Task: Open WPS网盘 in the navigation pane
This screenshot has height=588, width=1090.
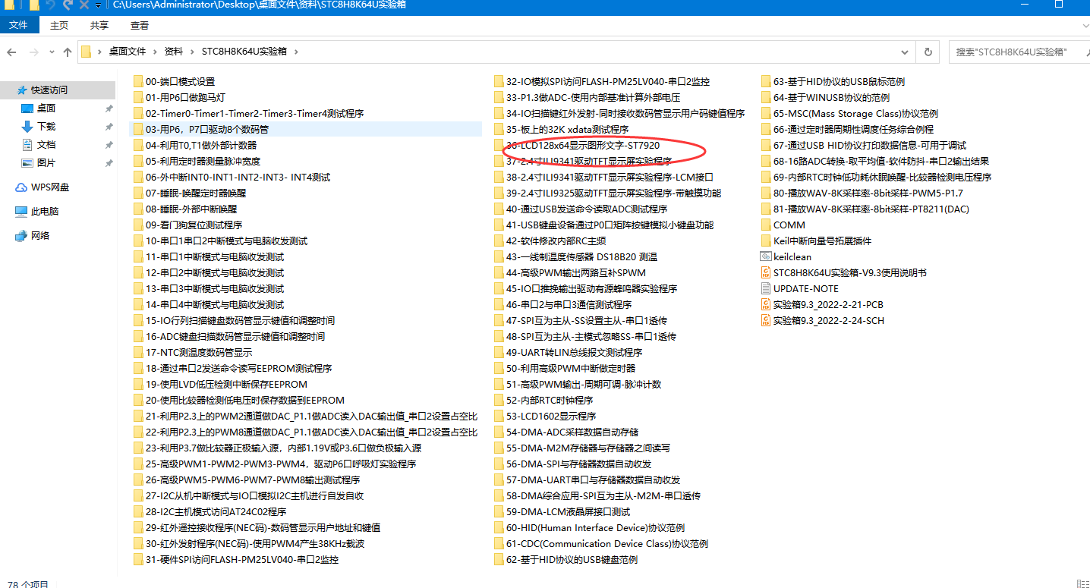Action: (50, 187)
